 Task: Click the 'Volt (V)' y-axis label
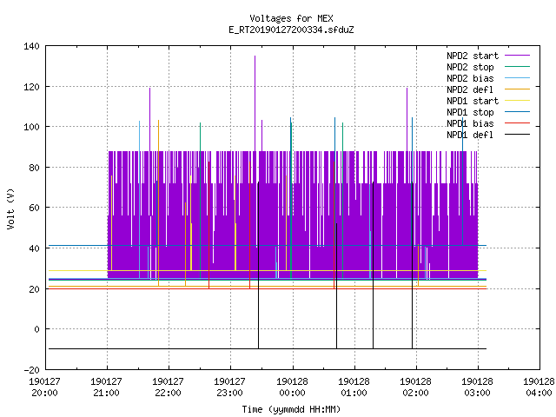click(x=11, y=209)
